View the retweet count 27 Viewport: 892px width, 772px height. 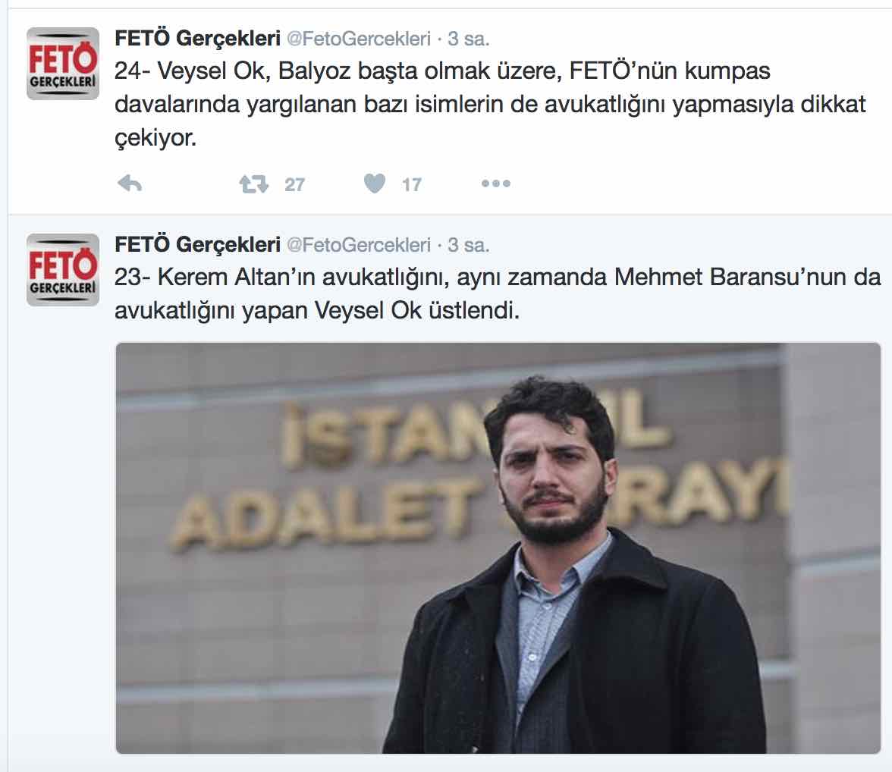[x=294, y=184]
